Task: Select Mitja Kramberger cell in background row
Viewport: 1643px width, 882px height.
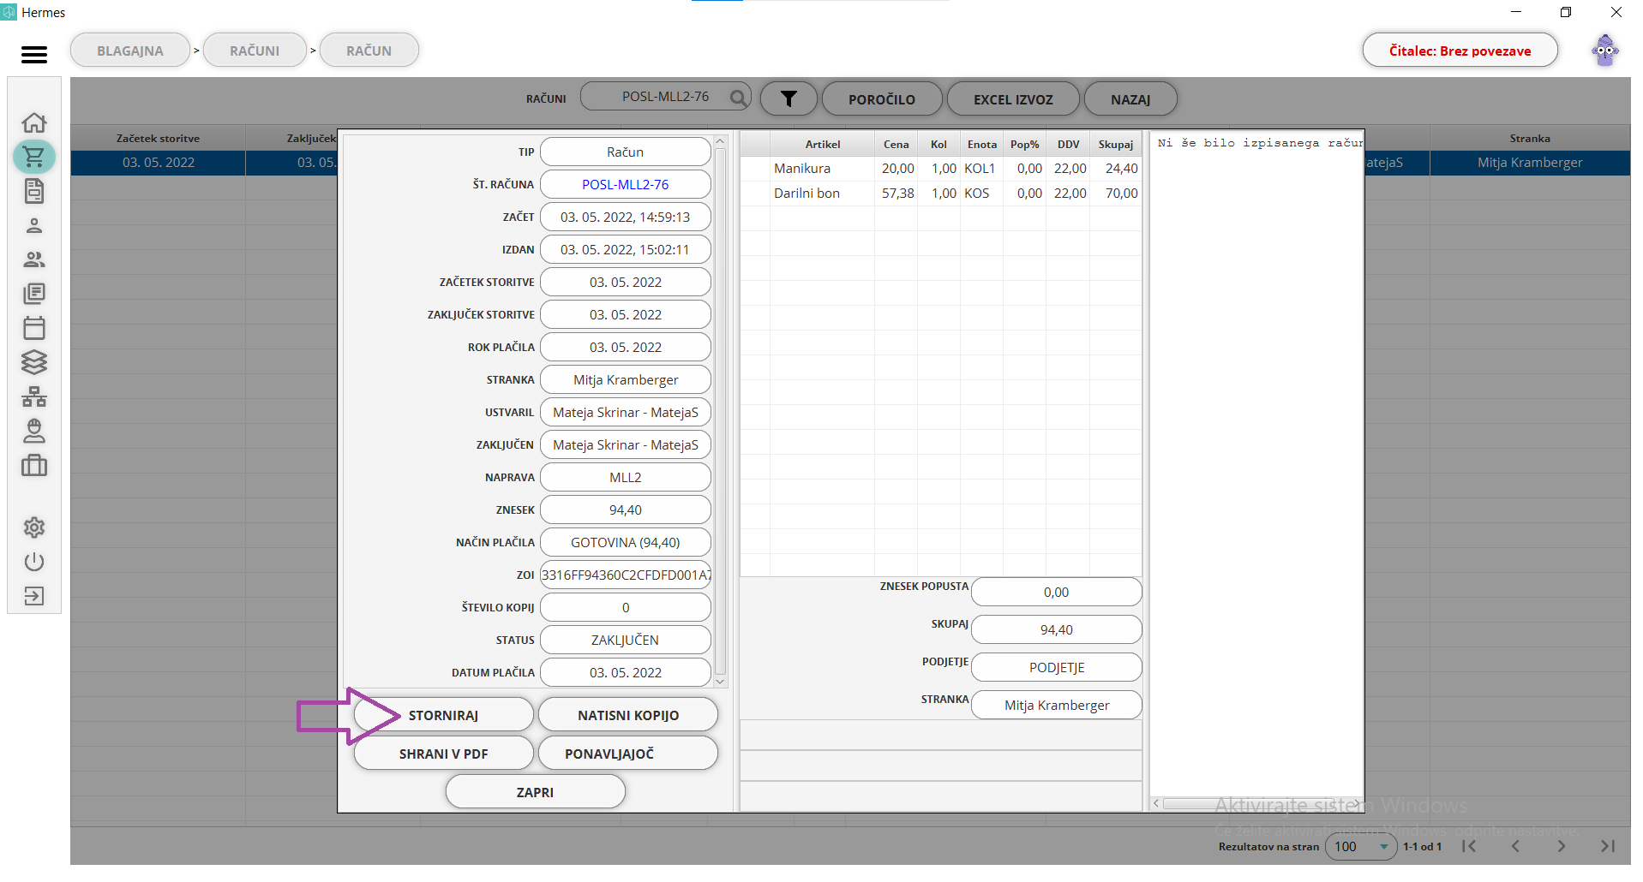Action: click(1530, 163)
